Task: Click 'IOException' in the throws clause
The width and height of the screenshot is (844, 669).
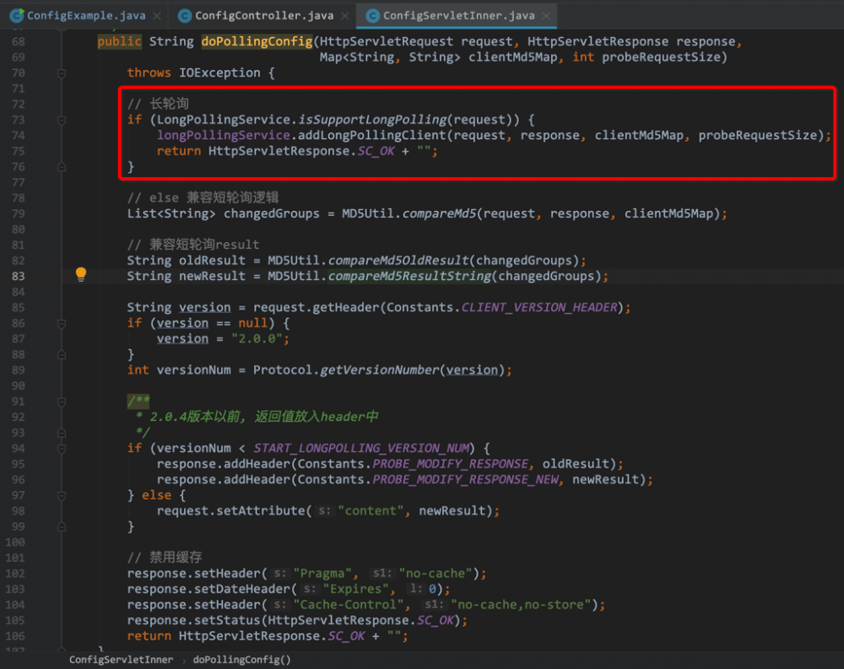Action: [219, 73]
